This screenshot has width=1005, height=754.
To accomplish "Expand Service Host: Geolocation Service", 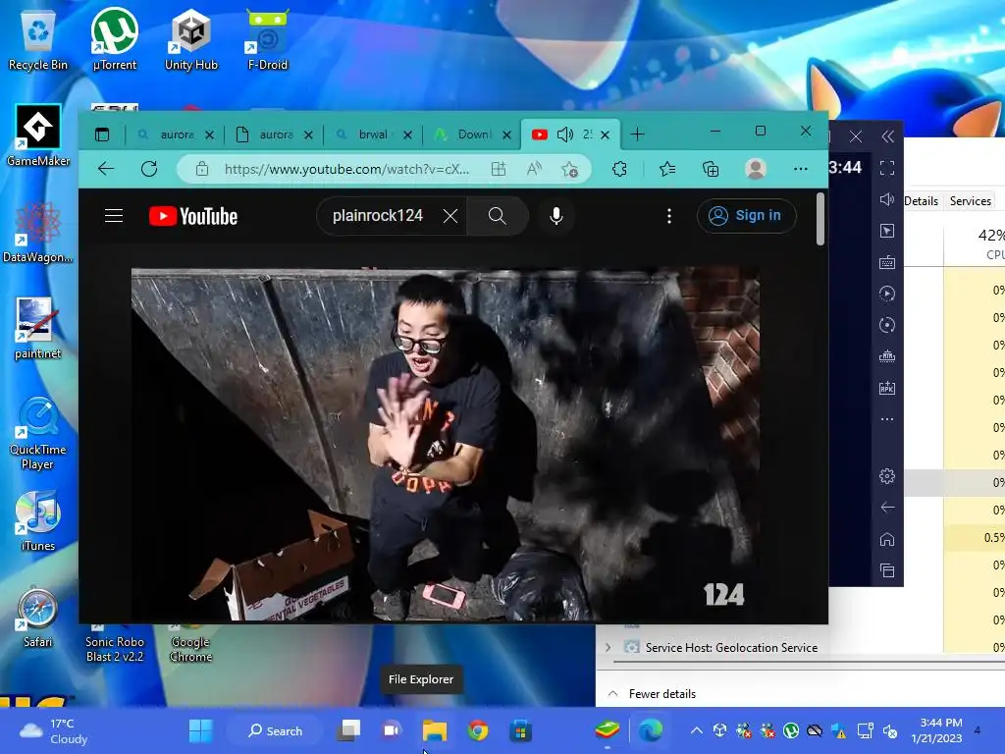I will 608,648.
